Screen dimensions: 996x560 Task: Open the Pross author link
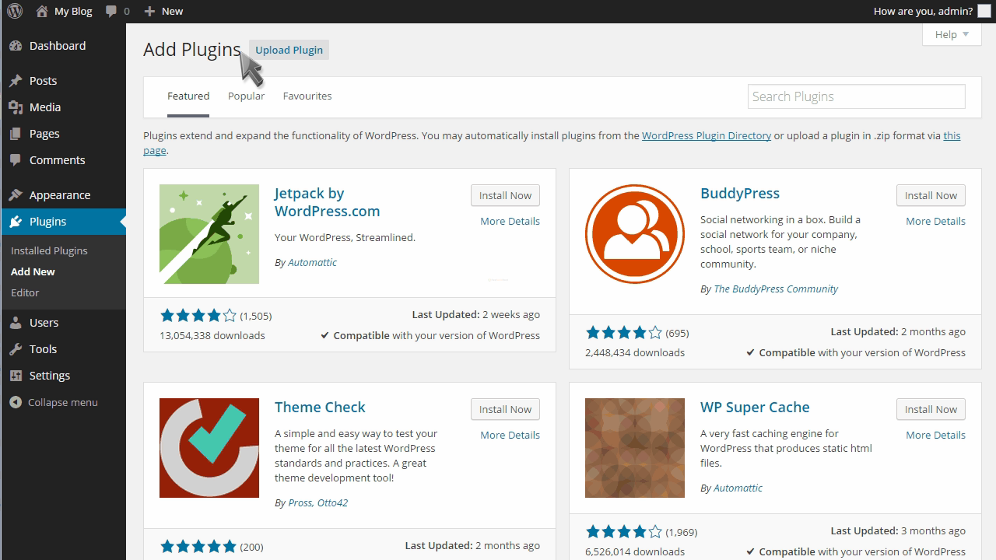(300, 502)
